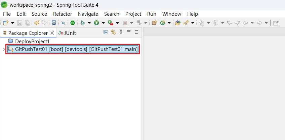This screenshot has width=285, height=140.
Task: Open dropdown arrow beside Relaunch icon
Action: (x=146, y=23)
